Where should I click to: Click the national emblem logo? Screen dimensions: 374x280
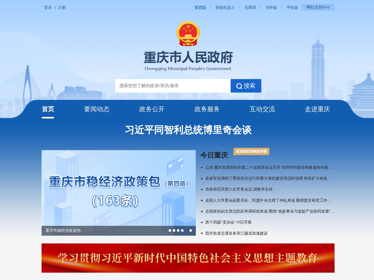(x=188, y=34)
